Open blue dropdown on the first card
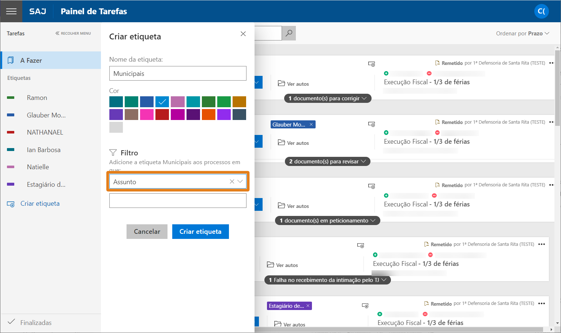561x333 pixels. pos(258,82)
